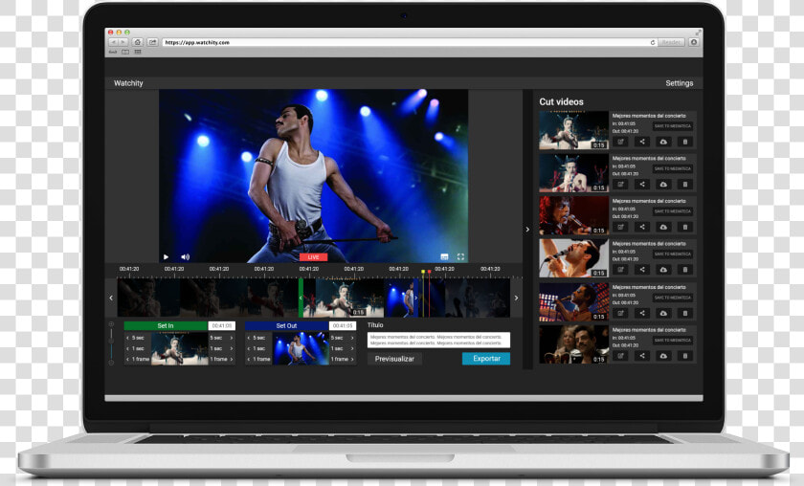This screenshot has height=486, width=804.
Task: Click Save to Mediateca on sixth clip
Action: [x=673, y=341]
